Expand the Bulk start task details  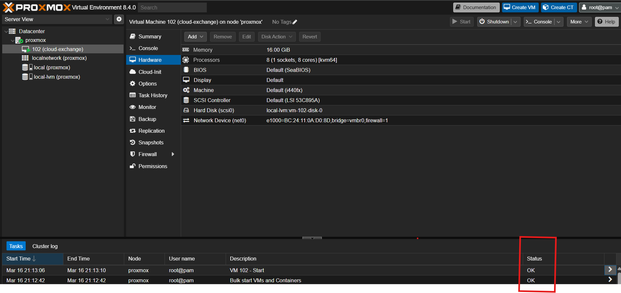pos(610,280)
